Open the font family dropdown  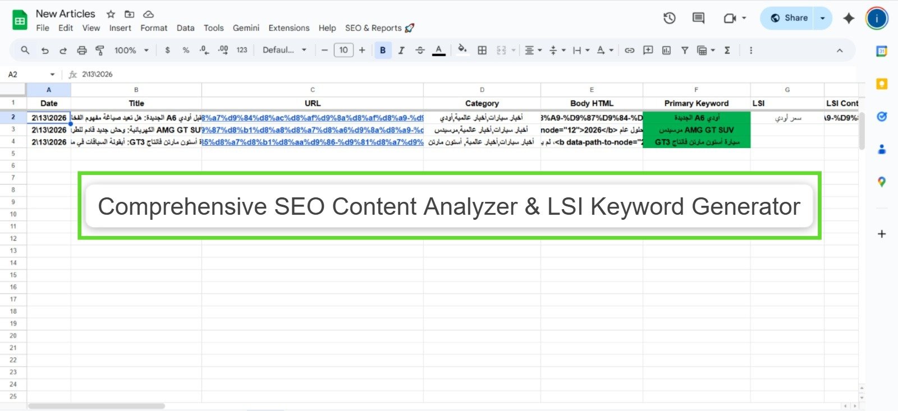point(285,50)
